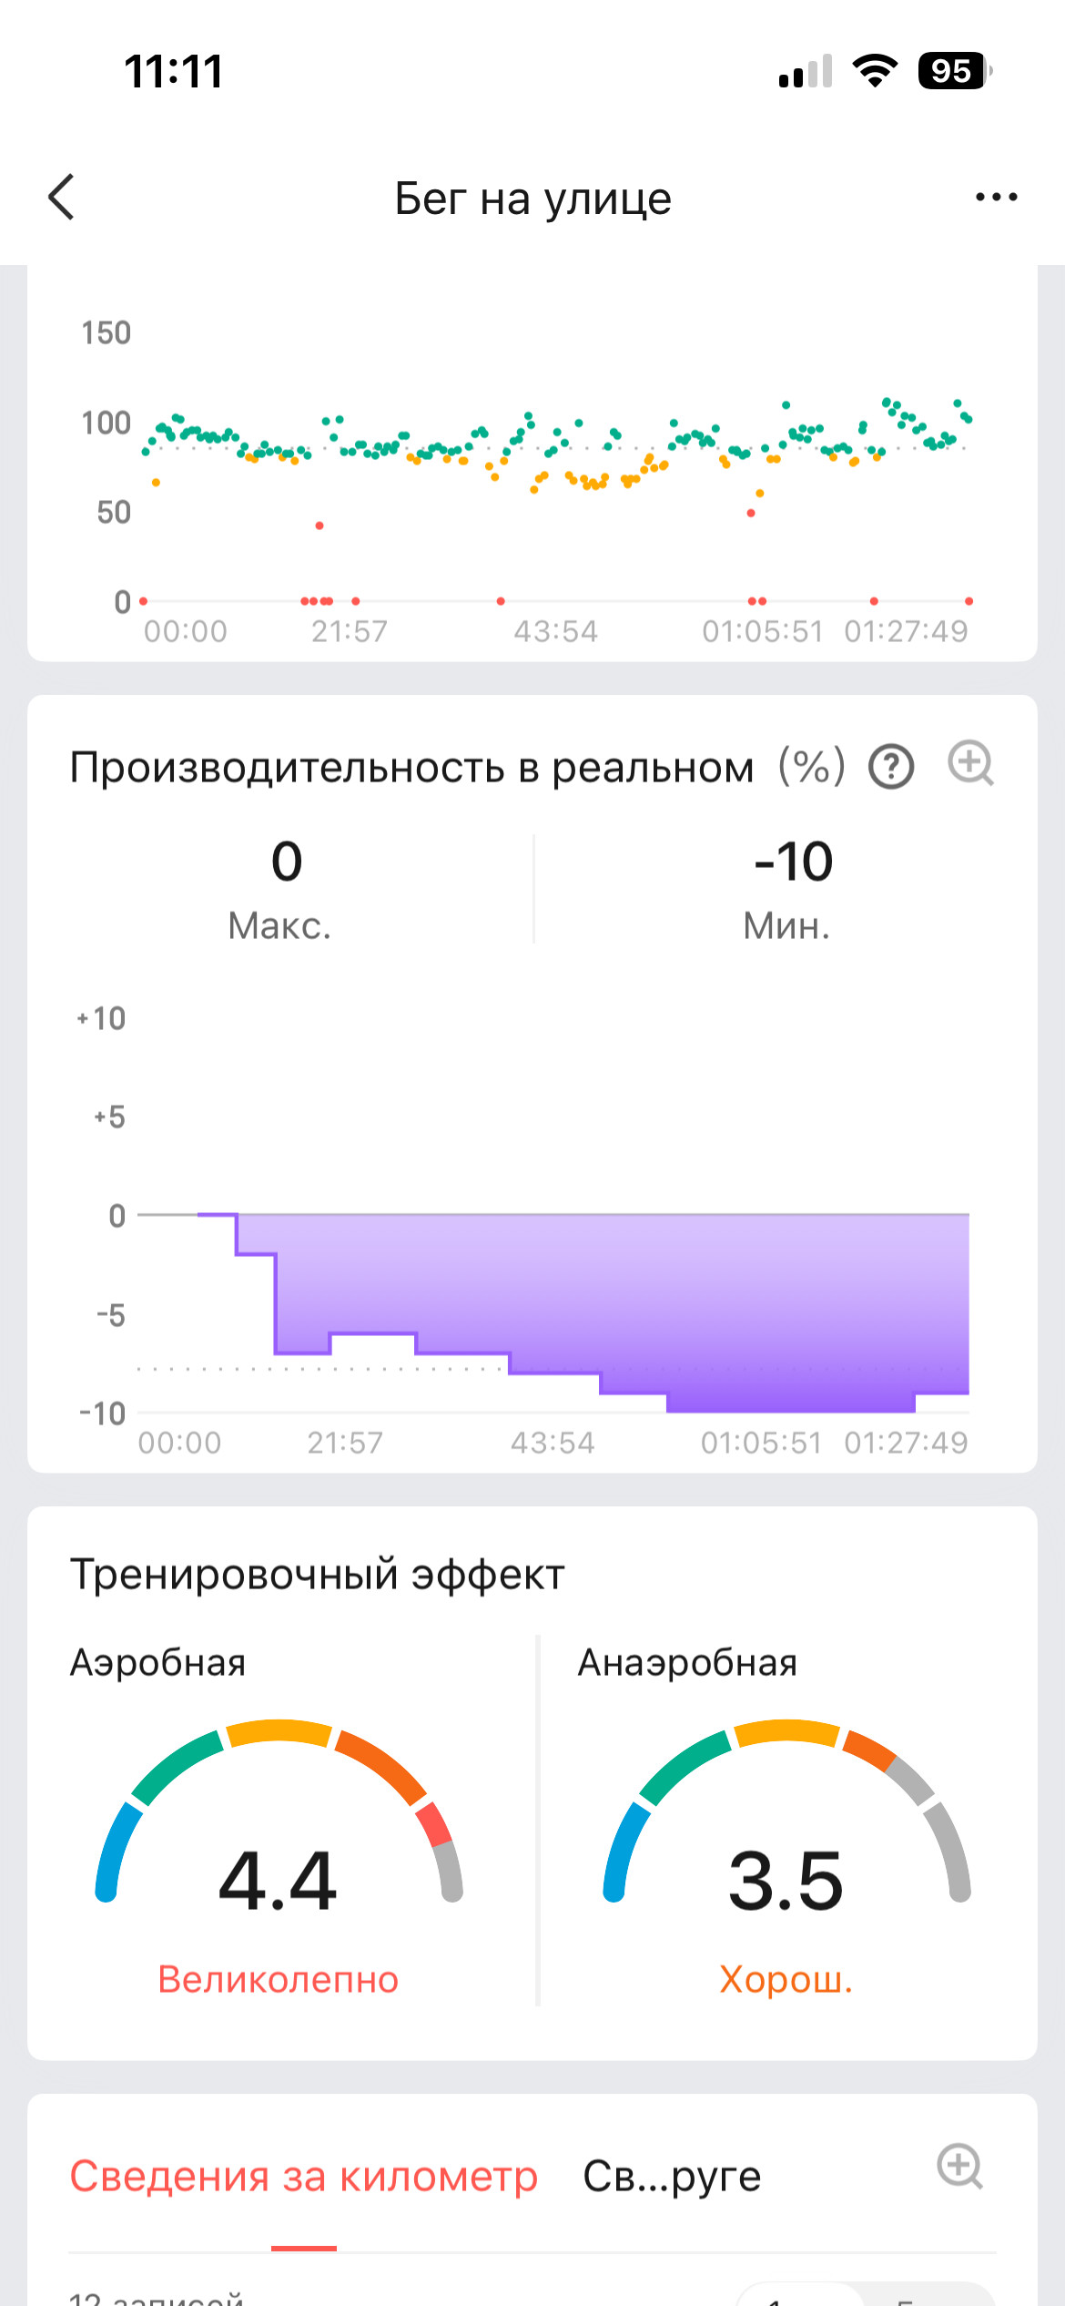This screenshot has height=2306, width=1065.
Task: Tap the question mark help icon
Action: point(891,767)
